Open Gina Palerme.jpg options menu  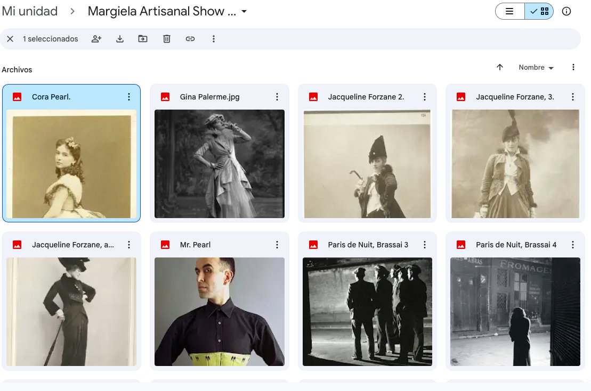(x=277, y=97)
